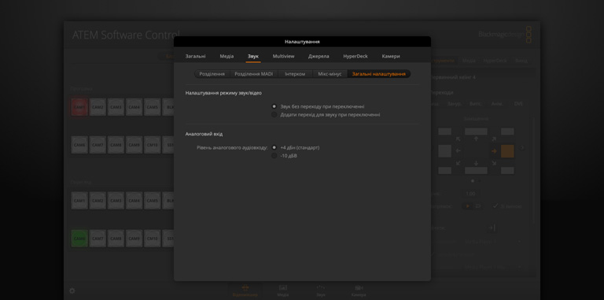Open the lower Media Player key dropdown

492,267
